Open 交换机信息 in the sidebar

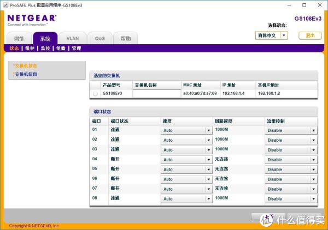click(x=26, y=74)
